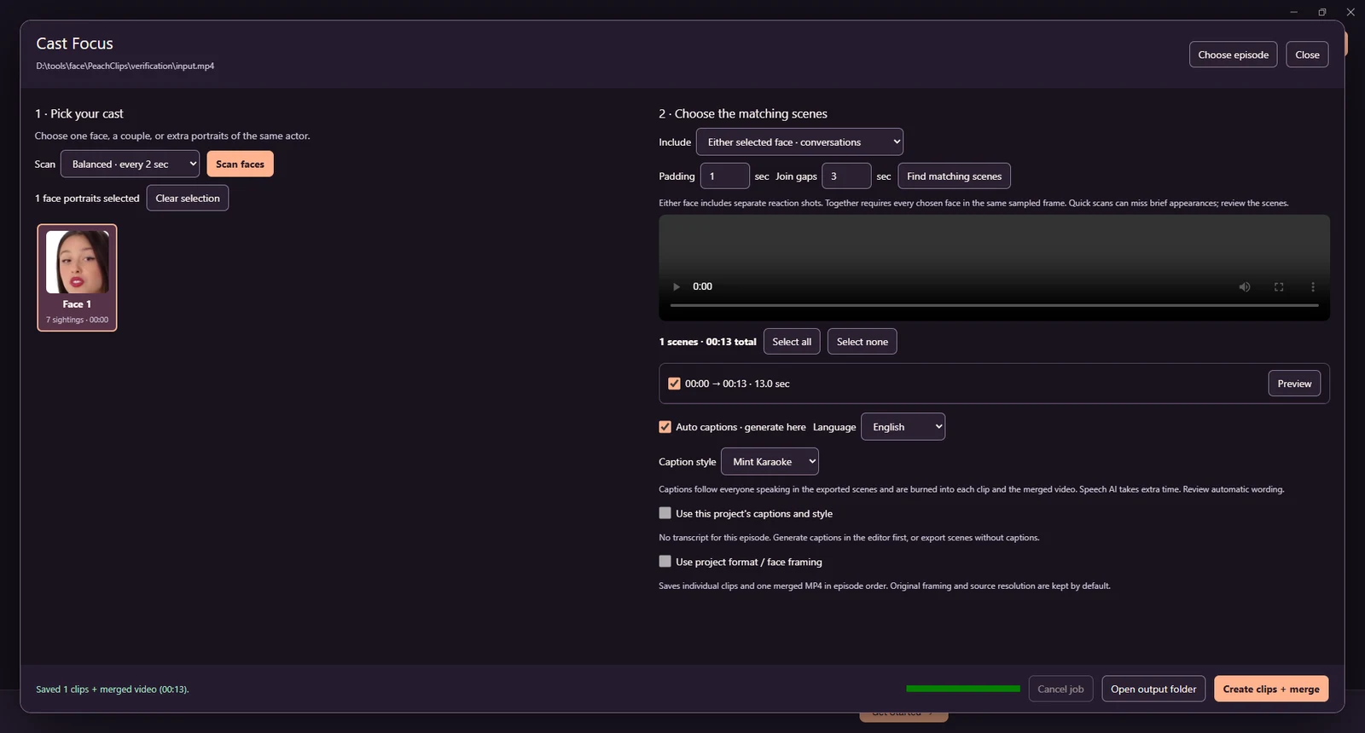Enable Use this project's captions and style
The height and width of the screenshot is (733, 1365).
[665, 513]
